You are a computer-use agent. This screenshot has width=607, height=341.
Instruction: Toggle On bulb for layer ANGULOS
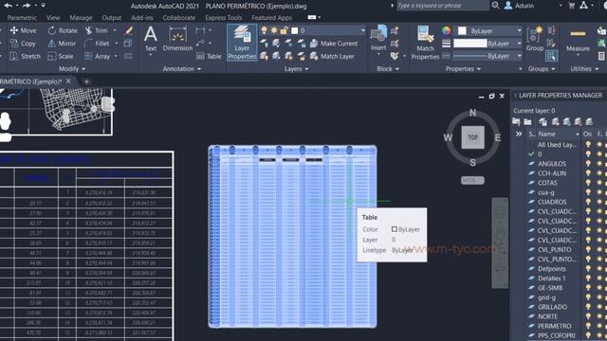588,164
